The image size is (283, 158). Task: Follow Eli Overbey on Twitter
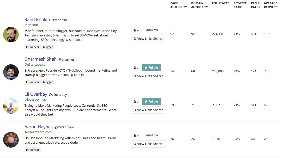click(x=151, y=102)
